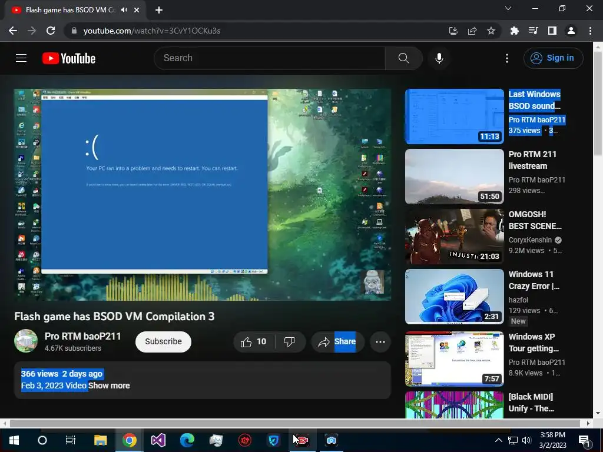This screenshot has height=452, width=603.
Task: Show hidden tray icons chevron
Action: [x=498, y=440]
